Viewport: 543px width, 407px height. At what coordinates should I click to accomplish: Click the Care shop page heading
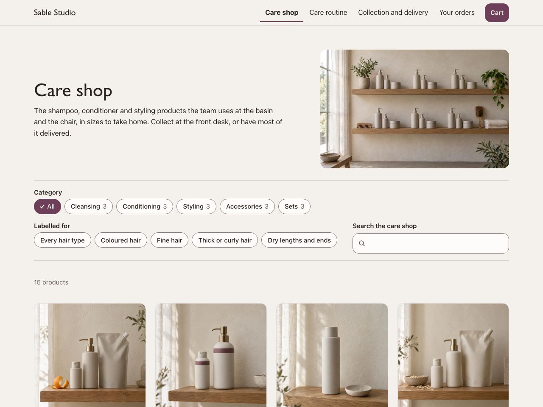(73, 90)
